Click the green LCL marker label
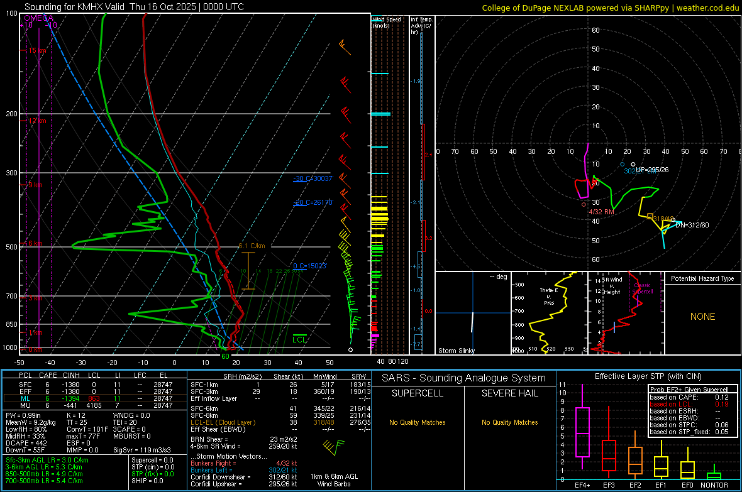This screenshot has height=492, width=742. (x=299, y=339)
